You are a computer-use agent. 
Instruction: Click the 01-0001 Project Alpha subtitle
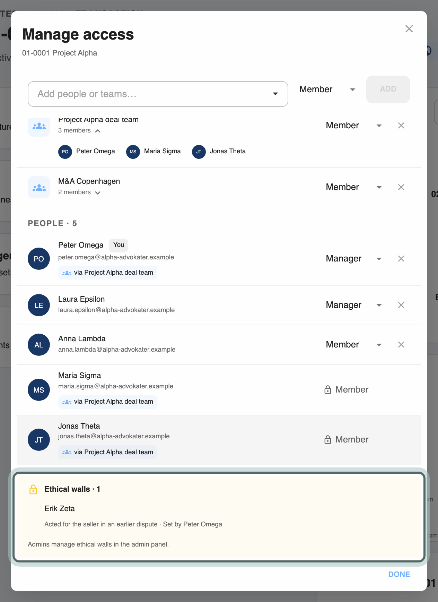click(60, 53)
